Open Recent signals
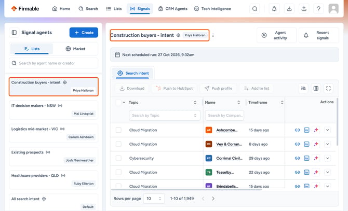 point(319,35)
